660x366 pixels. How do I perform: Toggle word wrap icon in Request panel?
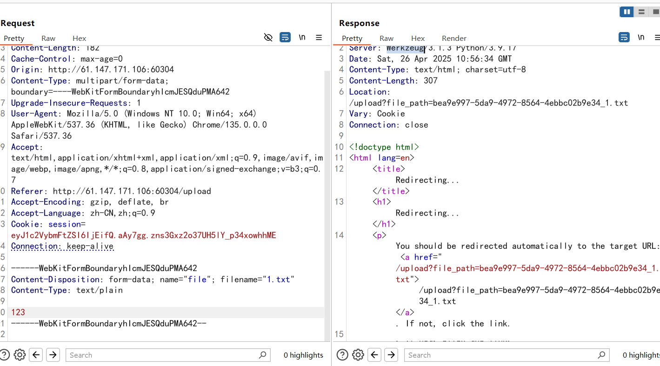click(x=285, y=37)
